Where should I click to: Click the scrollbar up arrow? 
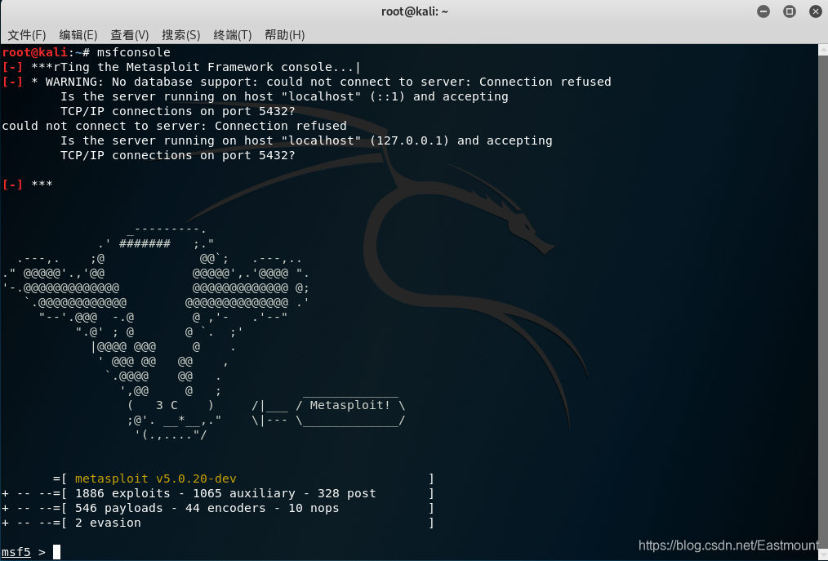[823, 50]
